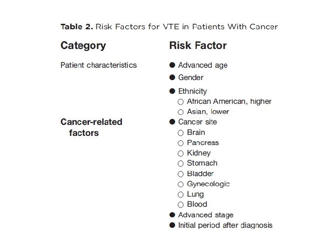This screenshot has height=247, width=330.
Task: Click the filled bullet beside Advanced age
Action: [172, 65]
